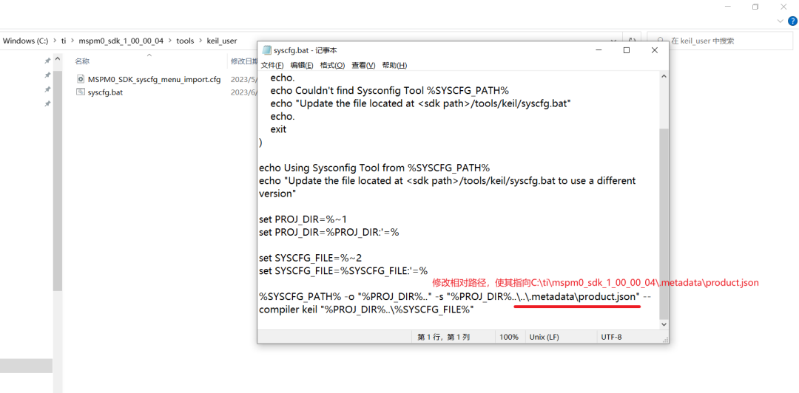Screen dimensions: 799x393
Task: Open Explorer help question mark icon
Action: pos(792,21)
